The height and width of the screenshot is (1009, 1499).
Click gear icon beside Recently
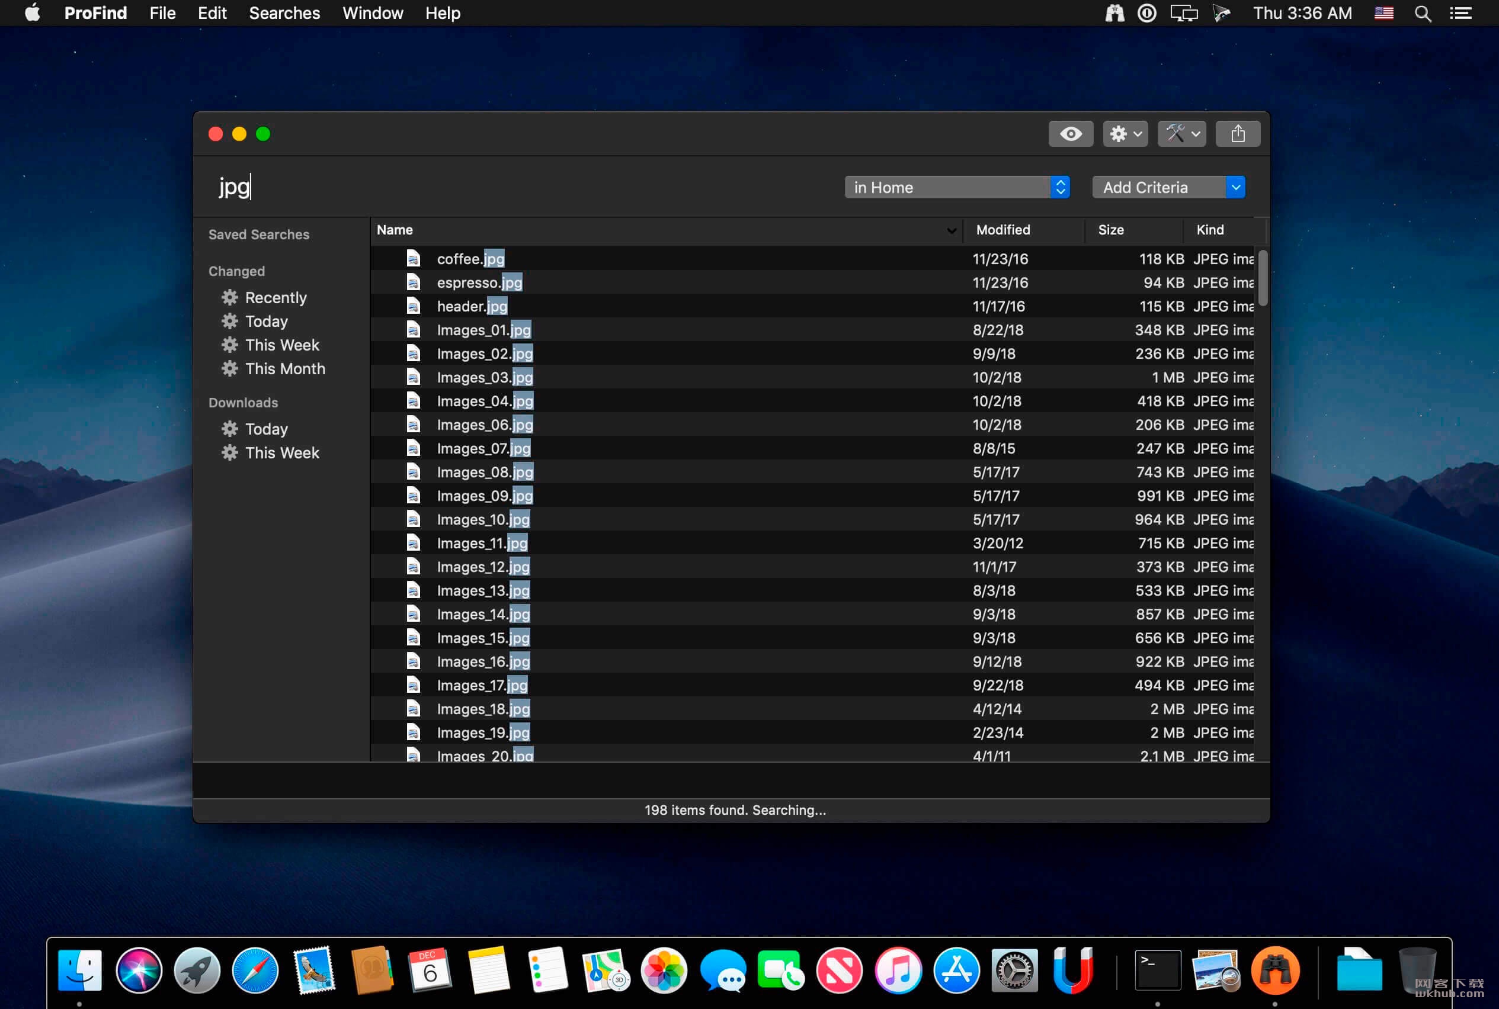pyautogui.click(x=229, y=297)
